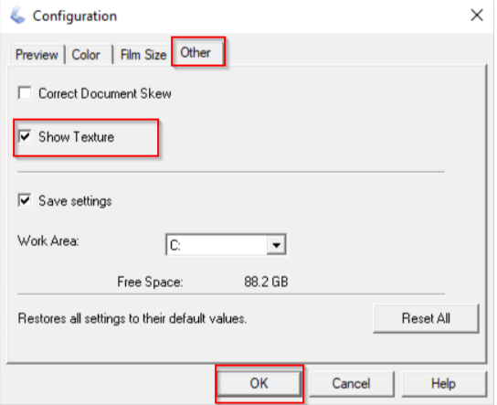The height and width of the screenshot is (405, 497).
Task: Switch to the Preview tab
Action: (37, 55)
